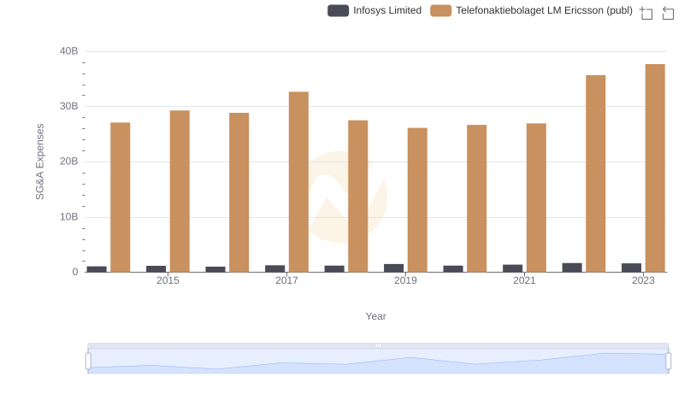
Task: Click the 2021 x-axis tick label
Action: click(x=524, y=281)
